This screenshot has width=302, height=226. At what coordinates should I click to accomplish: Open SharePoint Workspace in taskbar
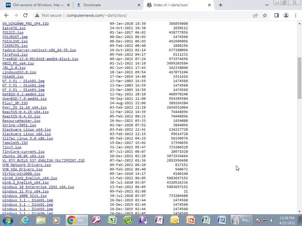(127, 220)
